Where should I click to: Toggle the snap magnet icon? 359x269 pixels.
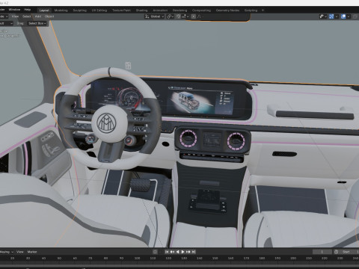point(178,16)
